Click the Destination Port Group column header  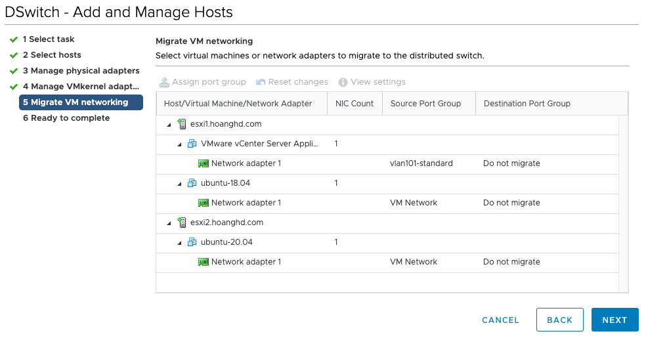pos(551,104)
